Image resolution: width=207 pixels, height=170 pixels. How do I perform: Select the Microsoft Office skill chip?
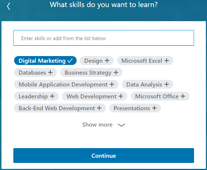160,96
